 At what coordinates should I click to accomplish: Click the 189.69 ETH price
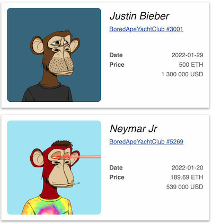[x=187, y=177]
